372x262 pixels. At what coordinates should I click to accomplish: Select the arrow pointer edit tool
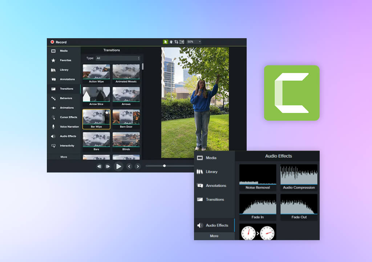click(x=165, y=42)
